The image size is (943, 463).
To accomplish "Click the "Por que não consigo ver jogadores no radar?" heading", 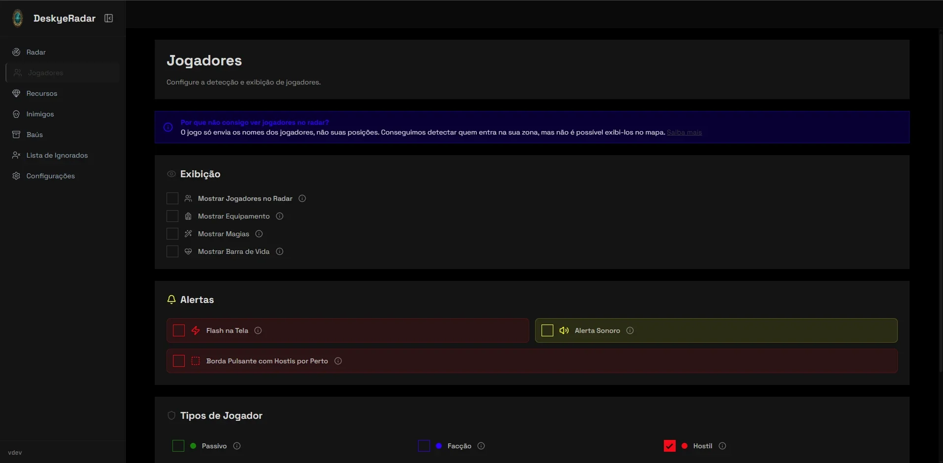I will (255, 123).
